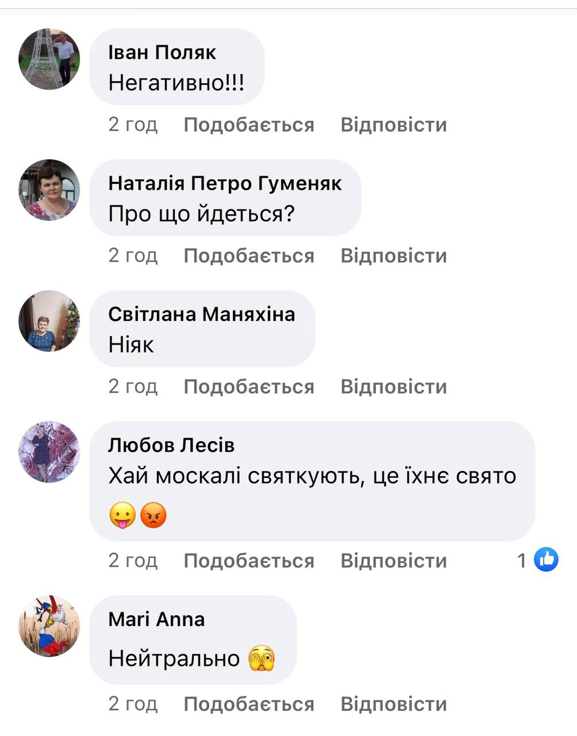Screen dimensions: 577x736
Task: Click the reaction count number 1
Action: [x=522, y=560]
